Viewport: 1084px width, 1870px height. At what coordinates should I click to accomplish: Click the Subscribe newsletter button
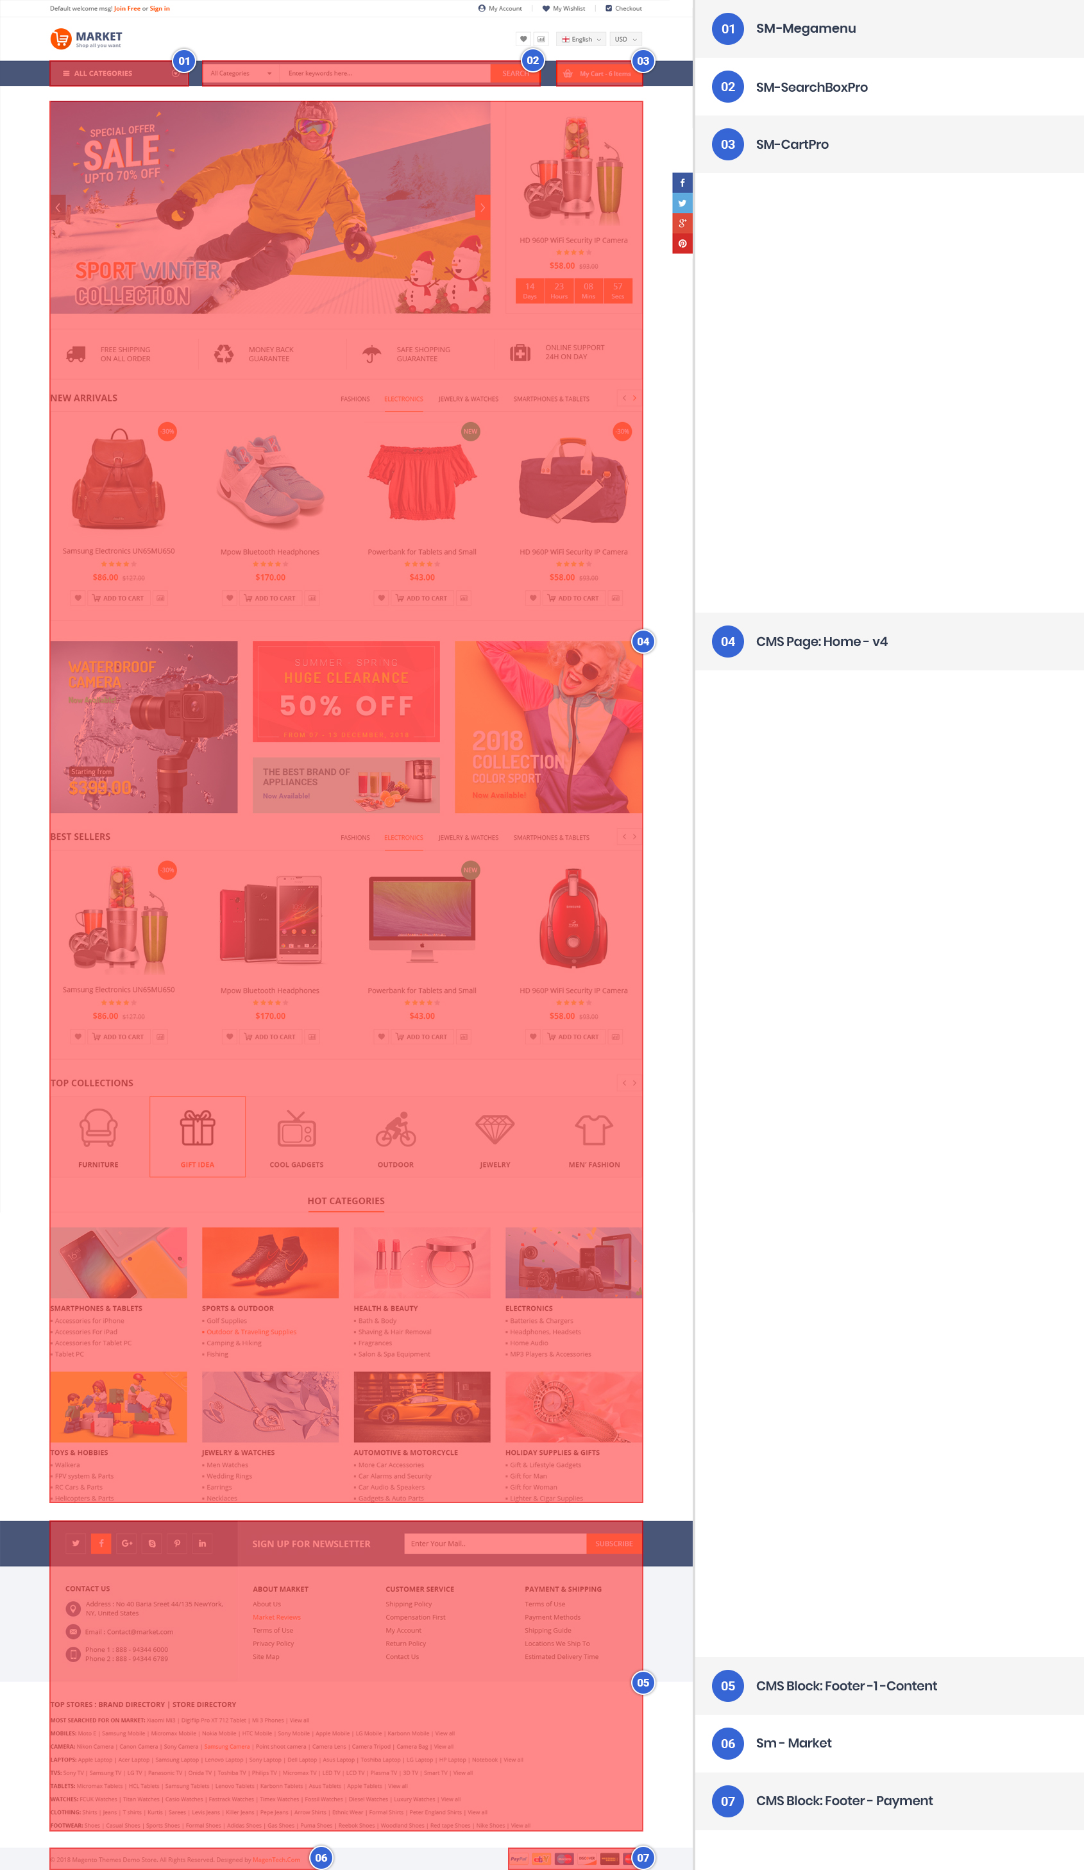(614, 1543)
